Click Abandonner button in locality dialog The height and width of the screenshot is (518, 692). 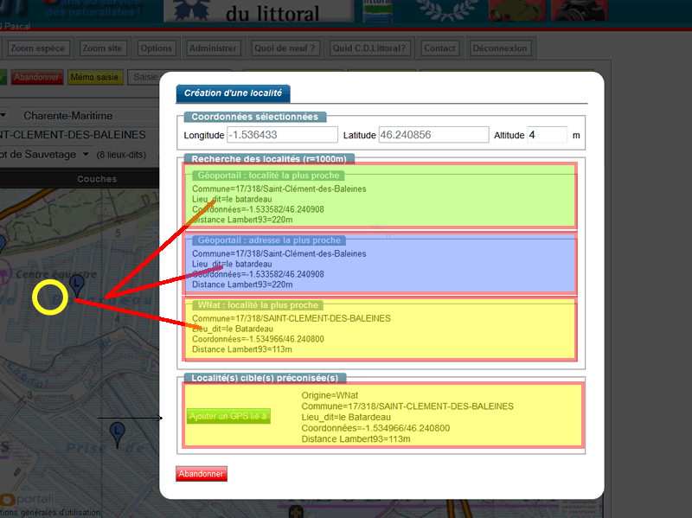pyautogui.click(x=202, y=474)
